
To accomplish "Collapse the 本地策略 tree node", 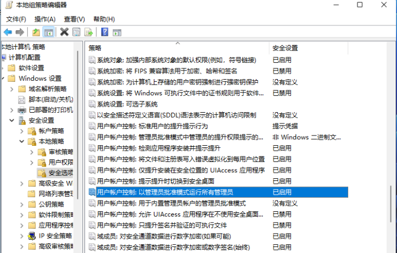I will pos(21,141).
